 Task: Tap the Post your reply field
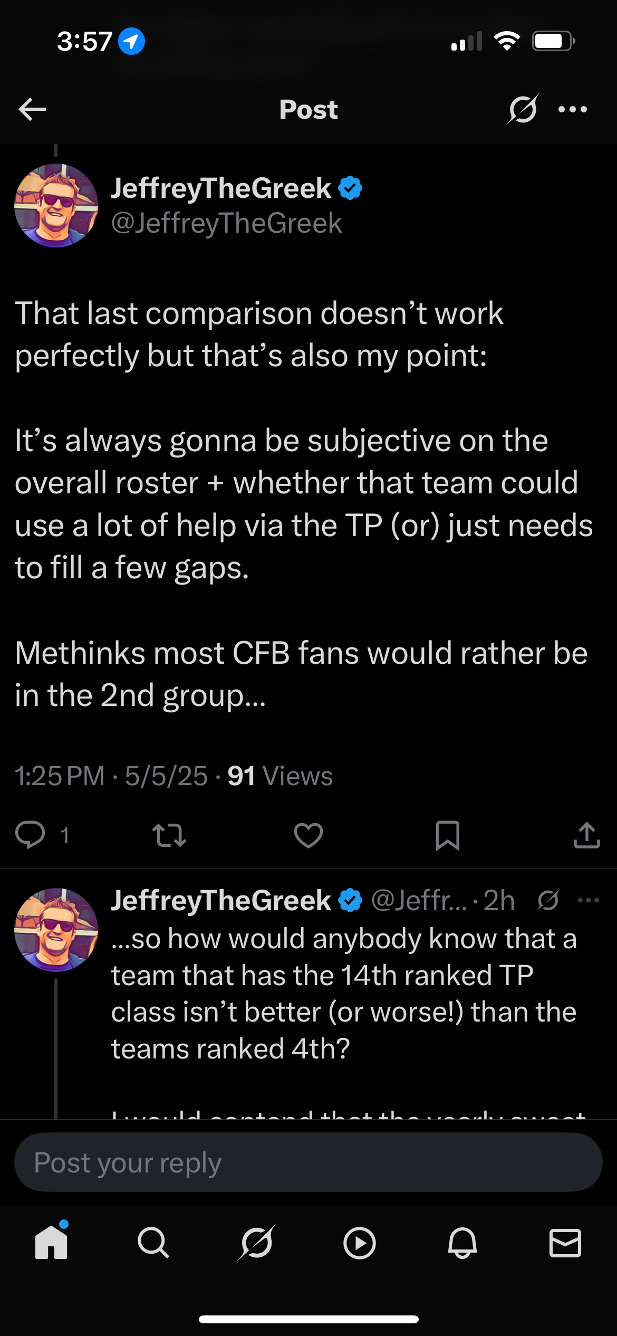pyautogui.click(x=308, y=1162)
